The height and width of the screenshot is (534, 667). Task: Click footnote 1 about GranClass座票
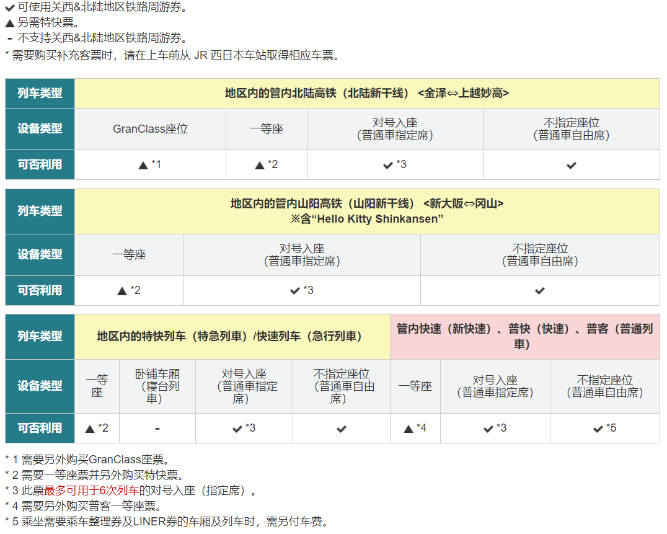click(x=87, y=460)
